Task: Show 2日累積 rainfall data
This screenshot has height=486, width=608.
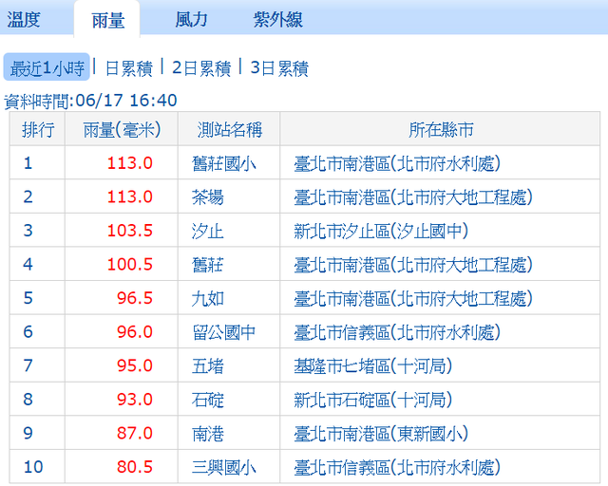Action: click(x=201, y=68)
